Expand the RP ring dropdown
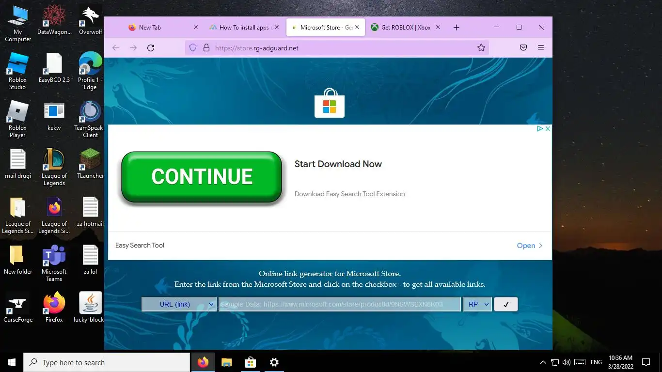 477,304
